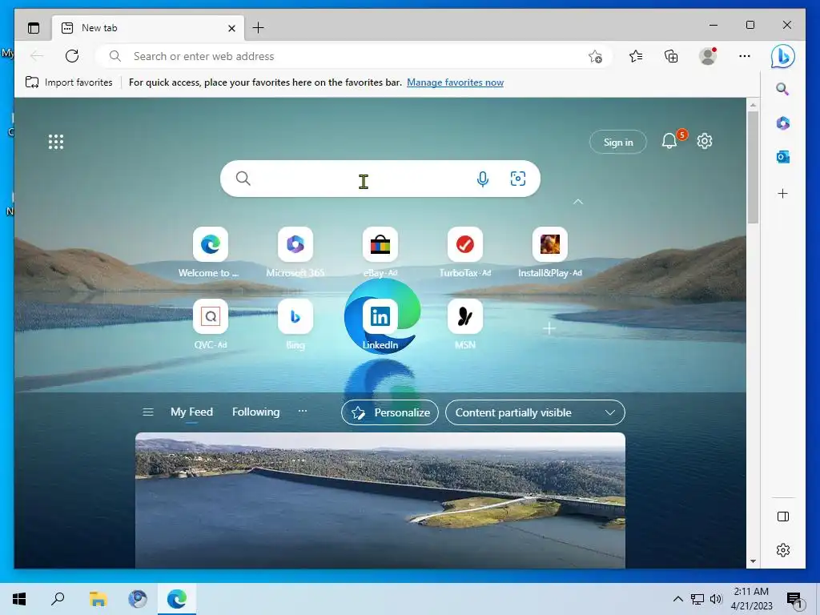Open Microsoft 365 in the sidebar

pos(783,123)
